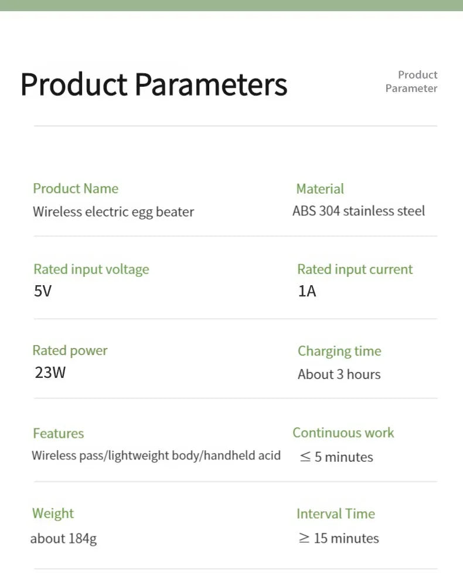Click the "about 184g" weight value
Image resolution: width=463 pixels, height=588 pixels.
[63, 539]
